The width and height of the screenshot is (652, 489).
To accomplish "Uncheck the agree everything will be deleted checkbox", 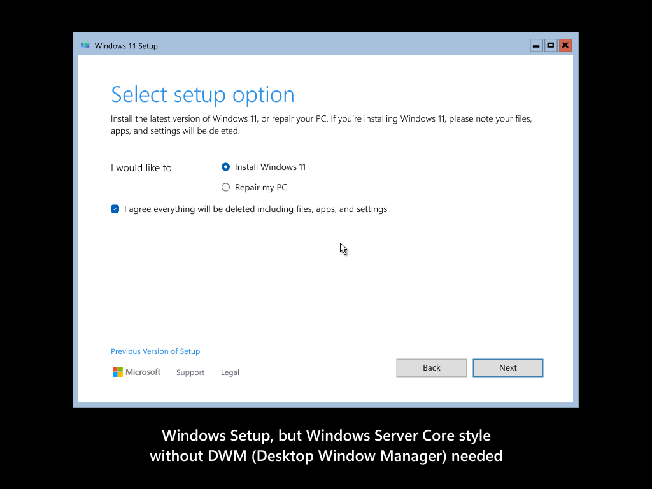I will 115,209.
